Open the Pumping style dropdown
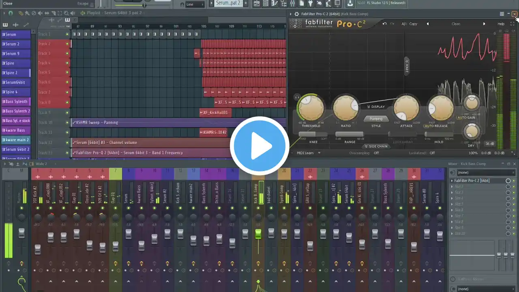The height and width of the screenshot is (292, 519). pos(376,119)
